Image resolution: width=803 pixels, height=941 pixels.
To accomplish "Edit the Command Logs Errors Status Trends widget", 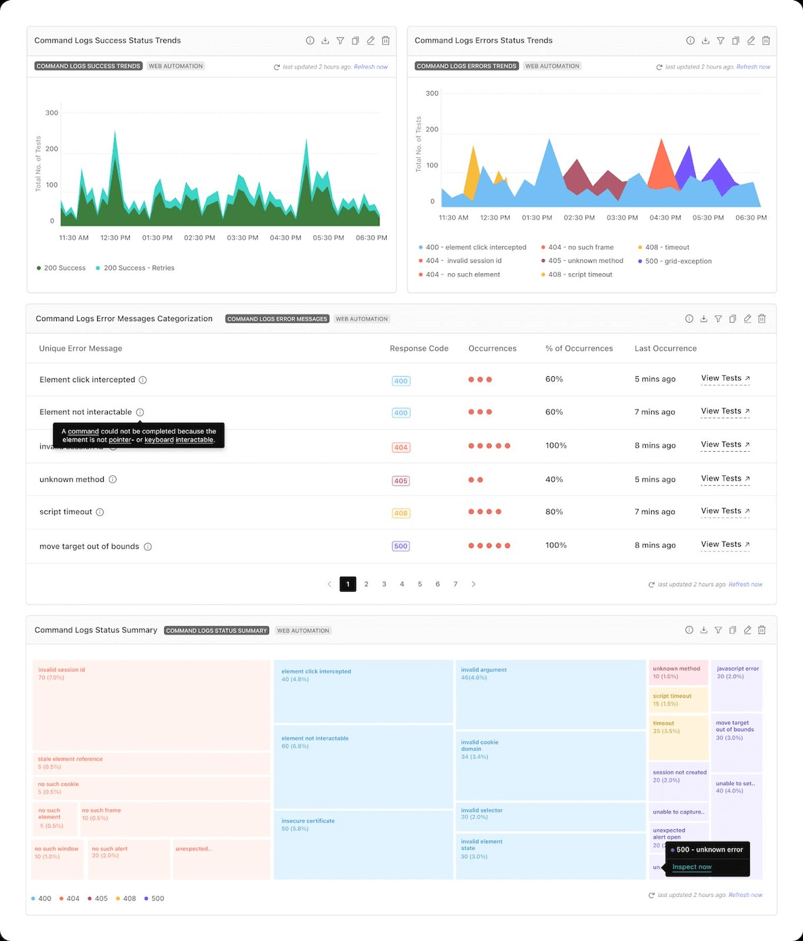I will pyautogui.click(x=750, y=40).
